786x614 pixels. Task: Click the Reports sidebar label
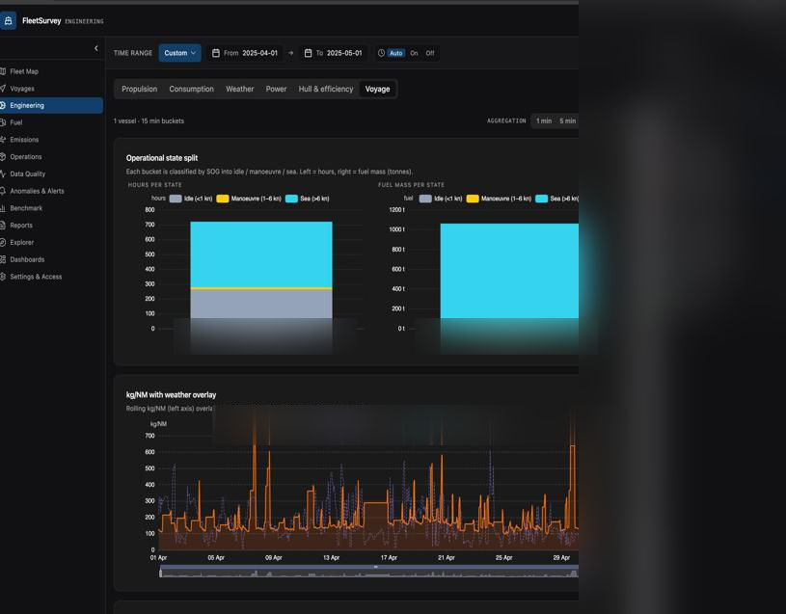[21, 226]
